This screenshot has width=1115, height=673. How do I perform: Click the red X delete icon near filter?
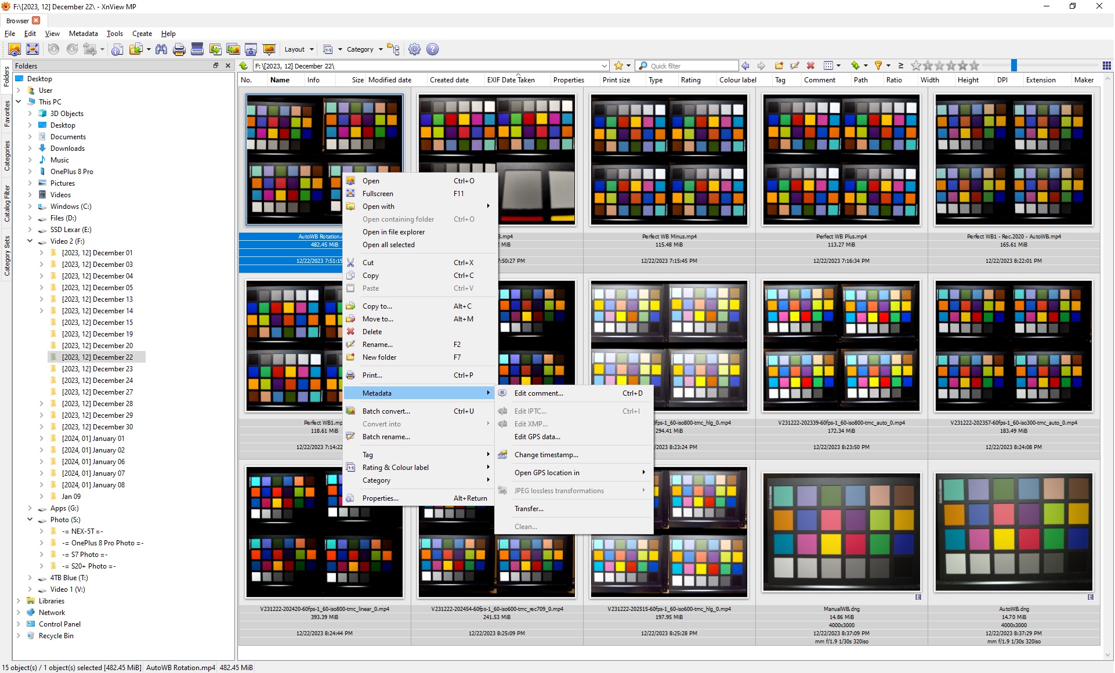click(x=810, y=66)
